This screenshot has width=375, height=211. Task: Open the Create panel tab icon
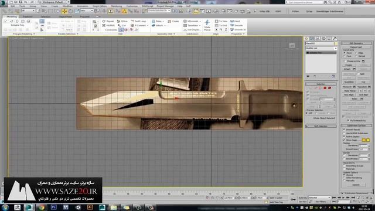306,39
